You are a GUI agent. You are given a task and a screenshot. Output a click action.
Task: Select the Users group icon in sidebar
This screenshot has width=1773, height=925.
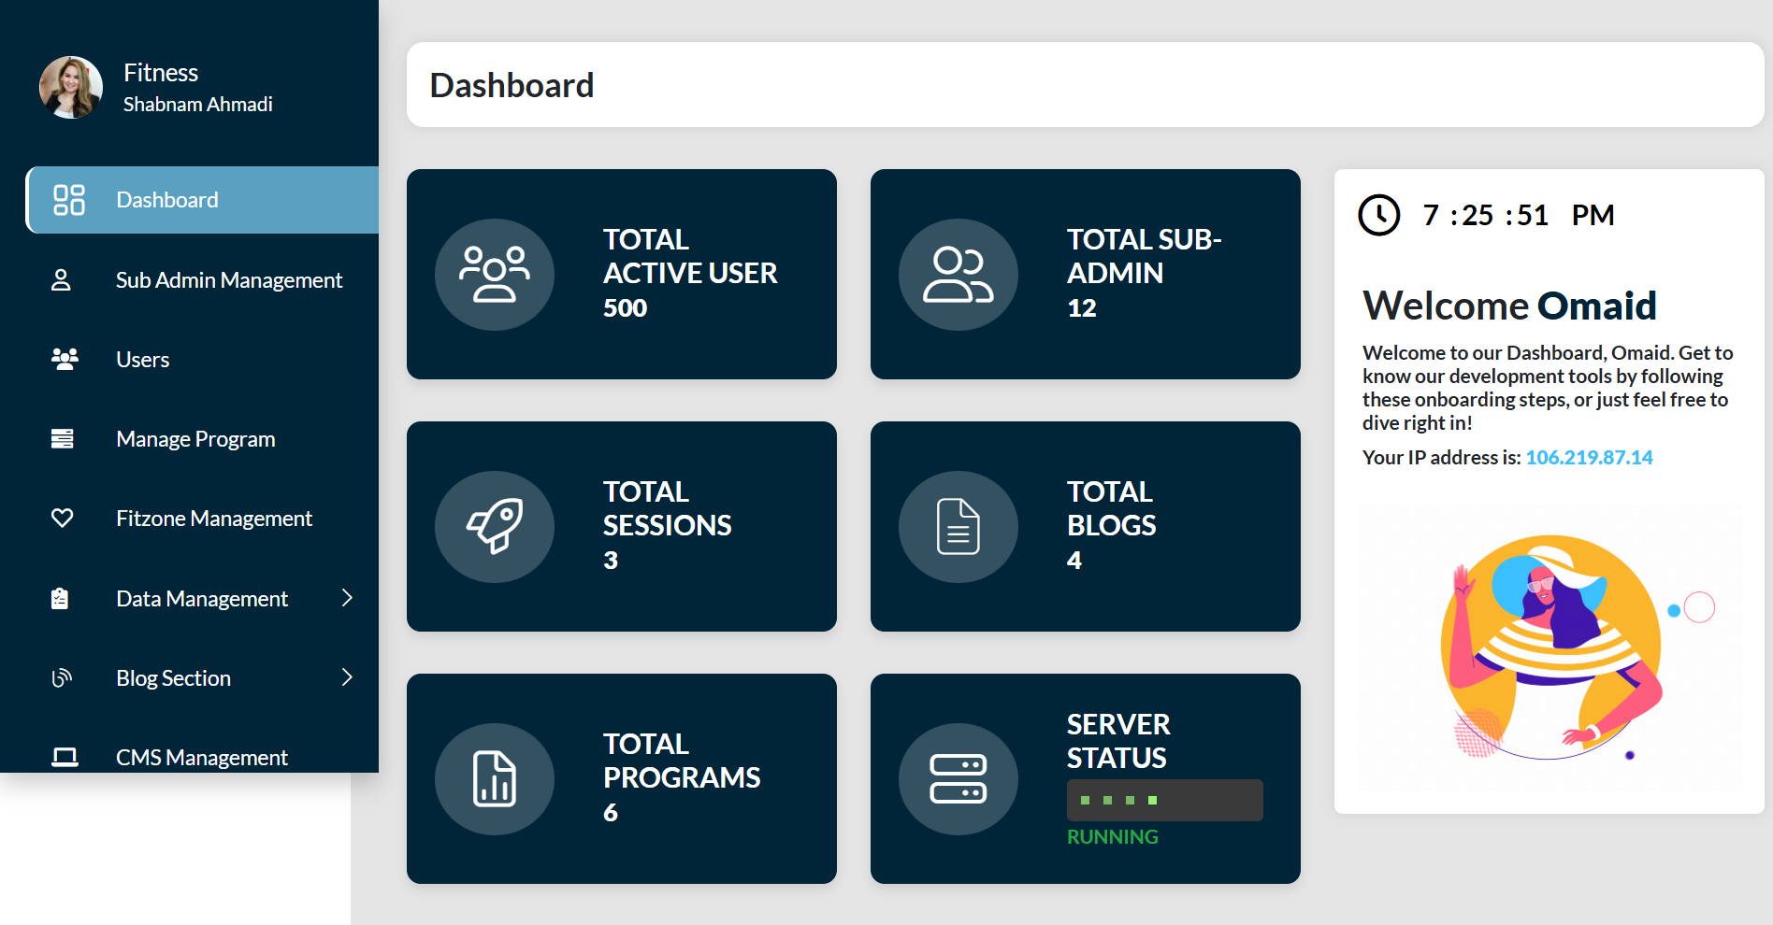coord(64,358)
